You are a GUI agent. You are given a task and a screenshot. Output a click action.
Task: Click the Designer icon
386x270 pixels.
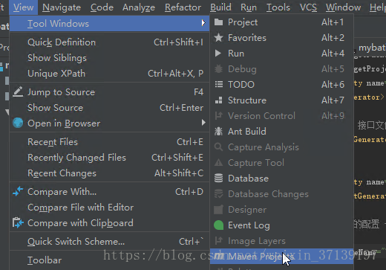218,210
